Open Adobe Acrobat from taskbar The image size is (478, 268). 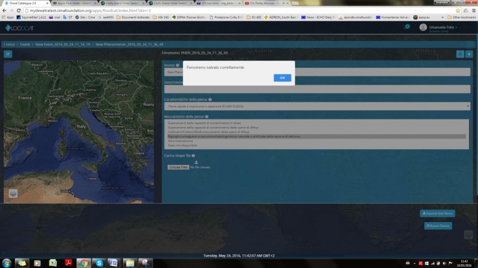[x=68, y=263]
